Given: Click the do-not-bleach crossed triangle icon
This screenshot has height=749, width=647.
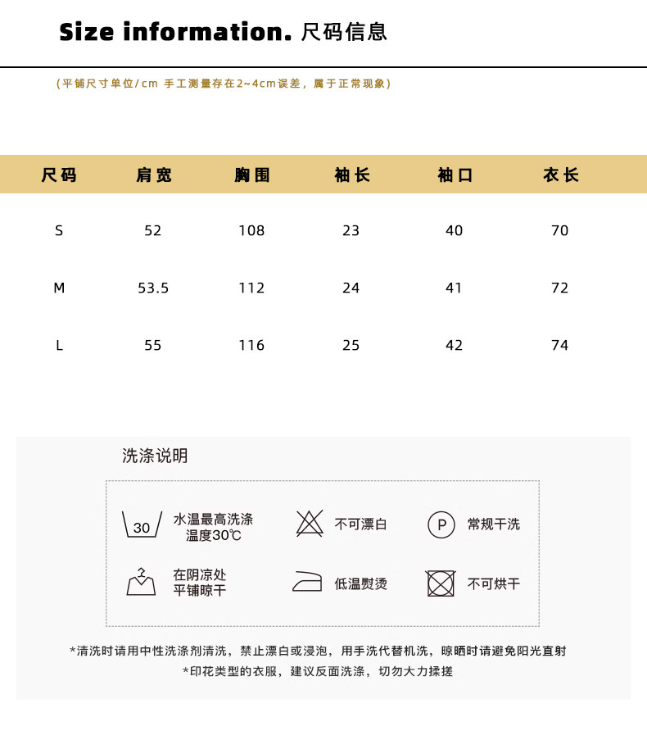Looking at the screenshot, I should [310, 523].
